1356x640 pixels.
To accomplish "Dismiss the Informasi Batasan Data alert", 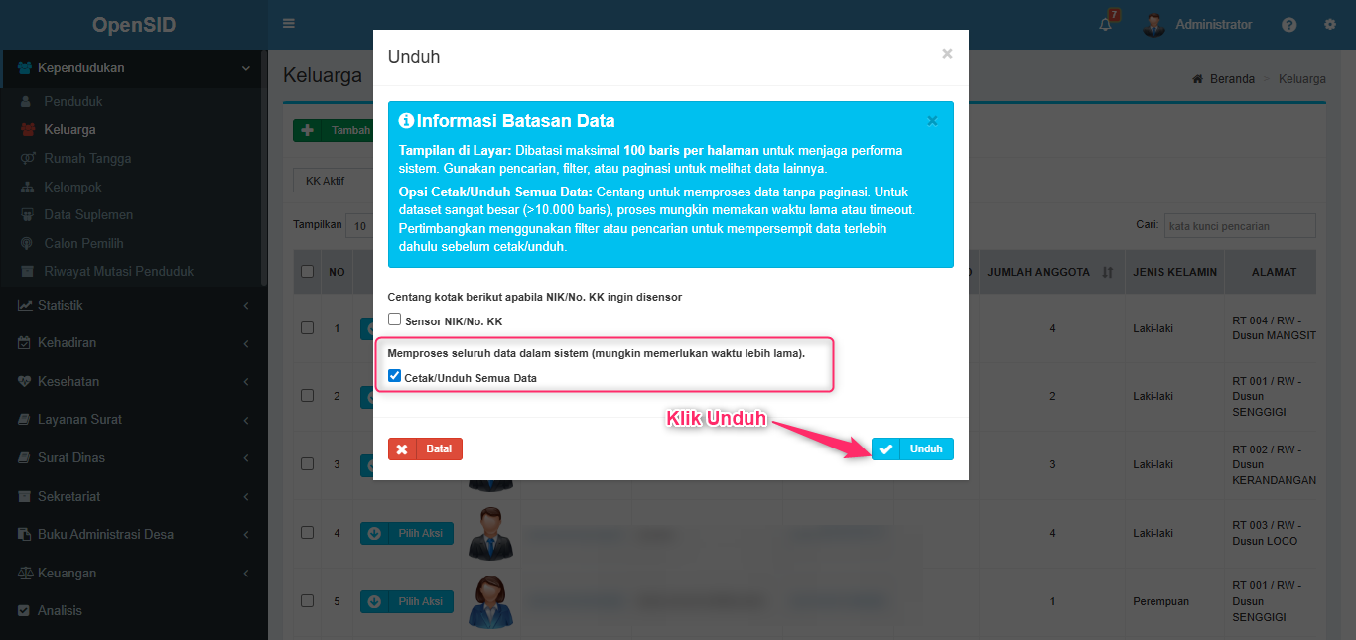I will [932, 121].
